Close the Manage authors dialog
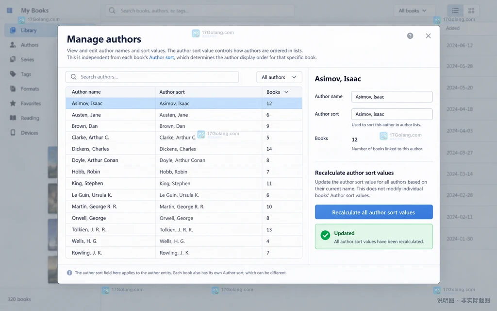This screenshot has width=497, height=311. point(428,36)
